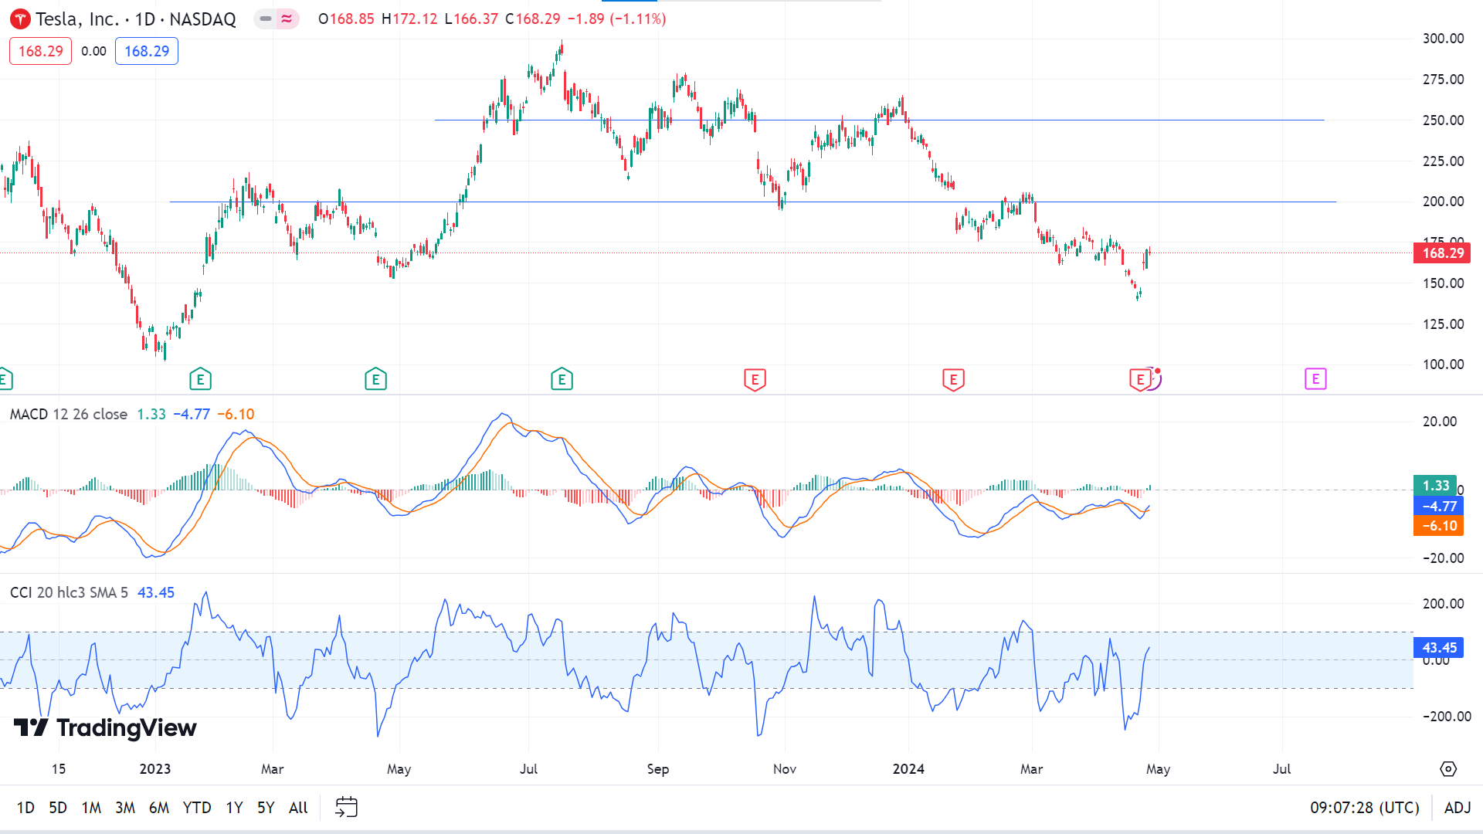Click the 20.00 MACD axis label

tap(1440, 422)
